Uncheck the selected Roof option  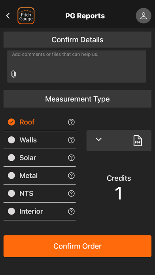point(11,122)
